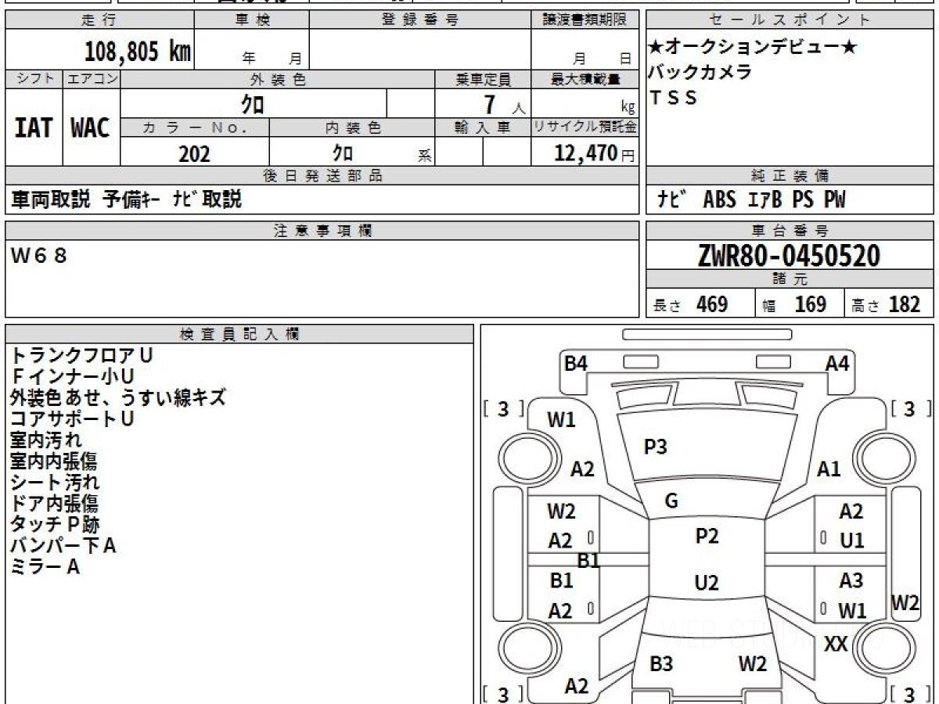This screenshot has width=939, height=704.
Task: Click the mileage value 108,805 km
Action: coord(138,52)
